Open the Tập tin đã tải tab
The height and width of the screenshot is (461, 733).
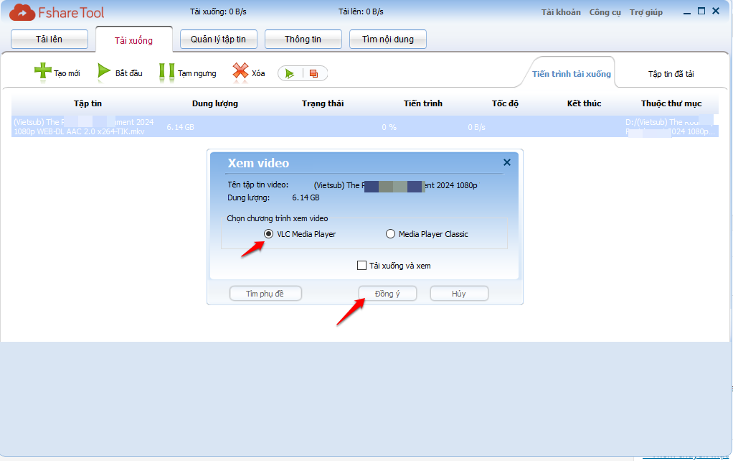[x=671, y=74]
